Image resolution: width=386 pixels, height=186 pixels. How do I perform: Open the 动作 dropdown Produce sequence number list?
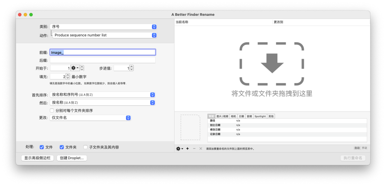(105, 35)
